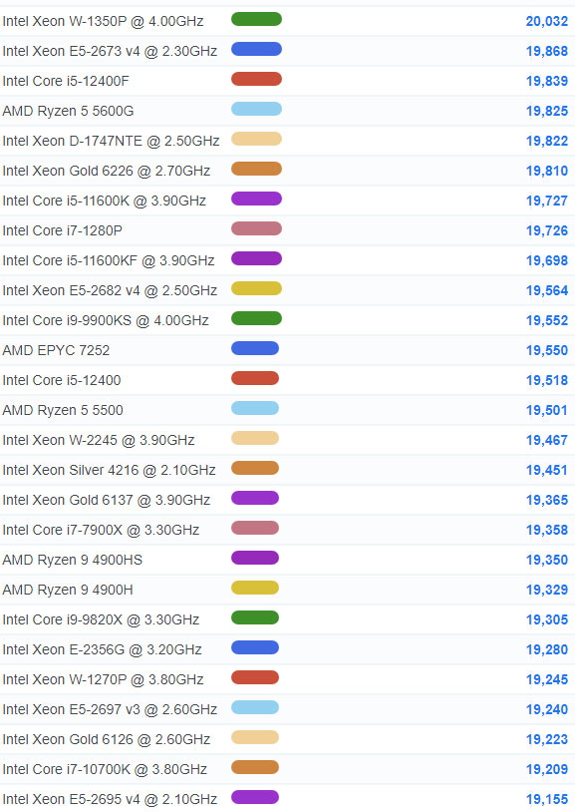Open Intel Core i7-7900X @ 3.30GHz

tap(101, 531)
